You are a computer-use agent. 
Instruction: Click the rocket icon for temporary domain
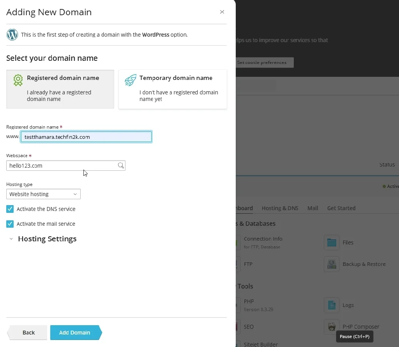click(x=131, y=80)
